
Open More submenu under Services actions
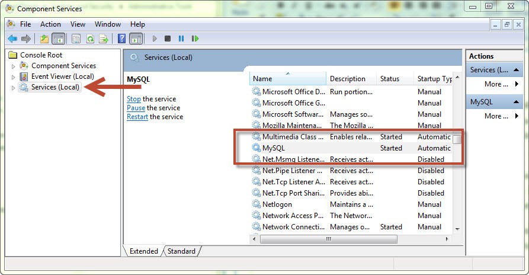501,84
